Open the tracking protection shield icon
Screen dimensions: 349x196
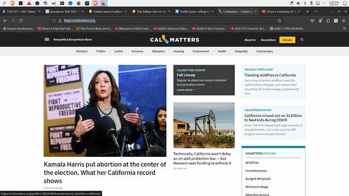[x=54, y=21]
